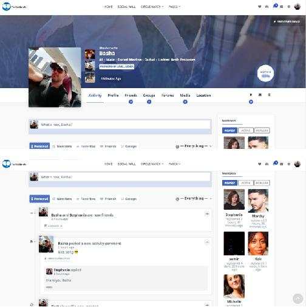The width and height of the screenshot is (306, 307).
Task: Click the heart icon in the cover-photo page's header
Action: (x=260, y=7)
